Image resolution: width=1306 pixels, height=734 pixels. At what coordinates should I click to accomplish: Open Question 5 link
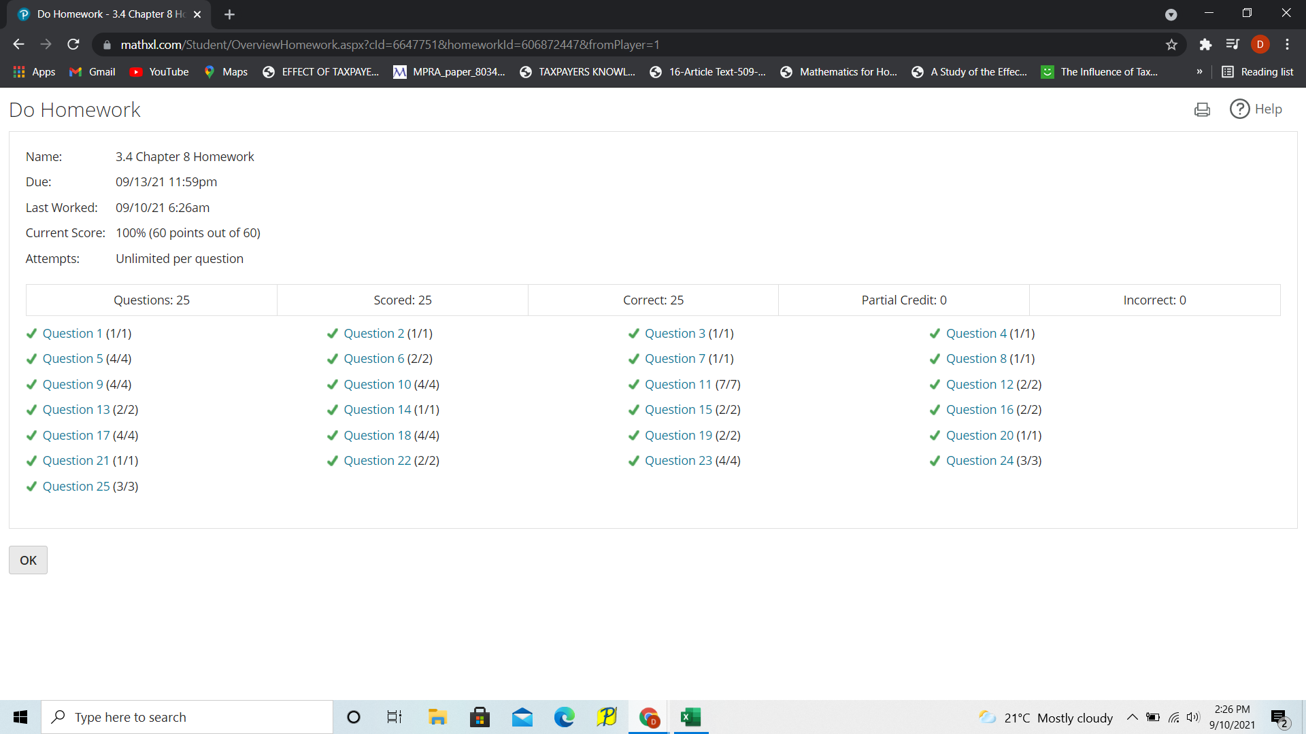tap(72, 359)
